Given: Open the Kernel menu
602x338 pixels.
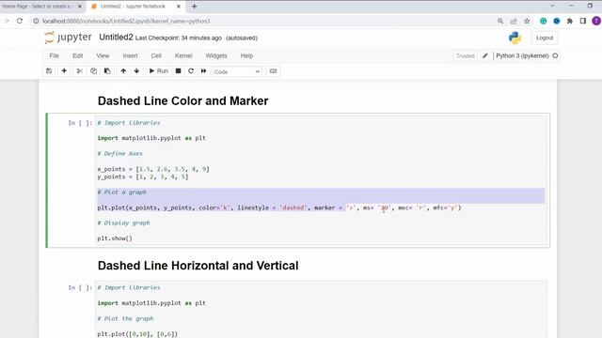Looking at the screenshot, I should click(x=183, y=56).
